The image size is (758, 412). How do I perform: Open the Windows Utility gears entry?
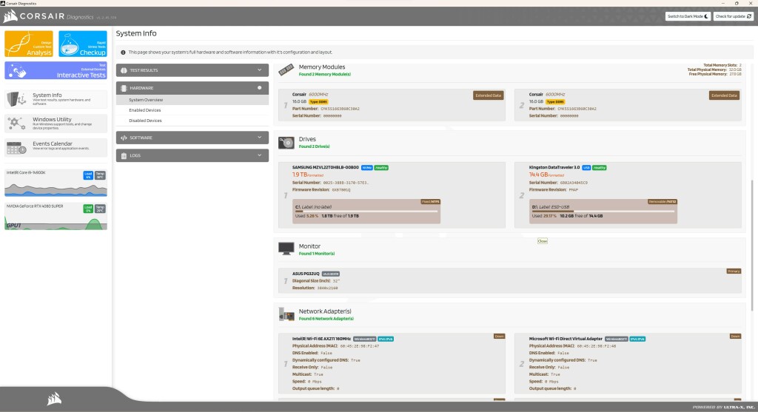[x=56, y=124]
